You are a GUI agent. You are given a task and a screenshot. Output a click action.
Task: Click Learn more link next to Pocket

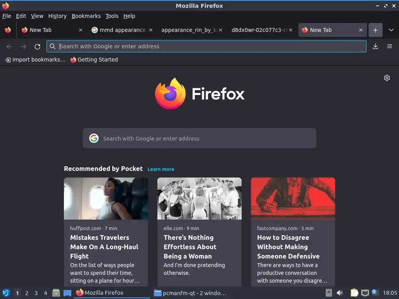point(161,169)
